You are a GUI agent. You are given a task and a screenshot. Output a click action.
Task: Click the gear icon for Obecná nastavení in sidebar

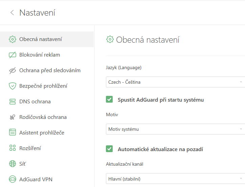coord(13,39)
